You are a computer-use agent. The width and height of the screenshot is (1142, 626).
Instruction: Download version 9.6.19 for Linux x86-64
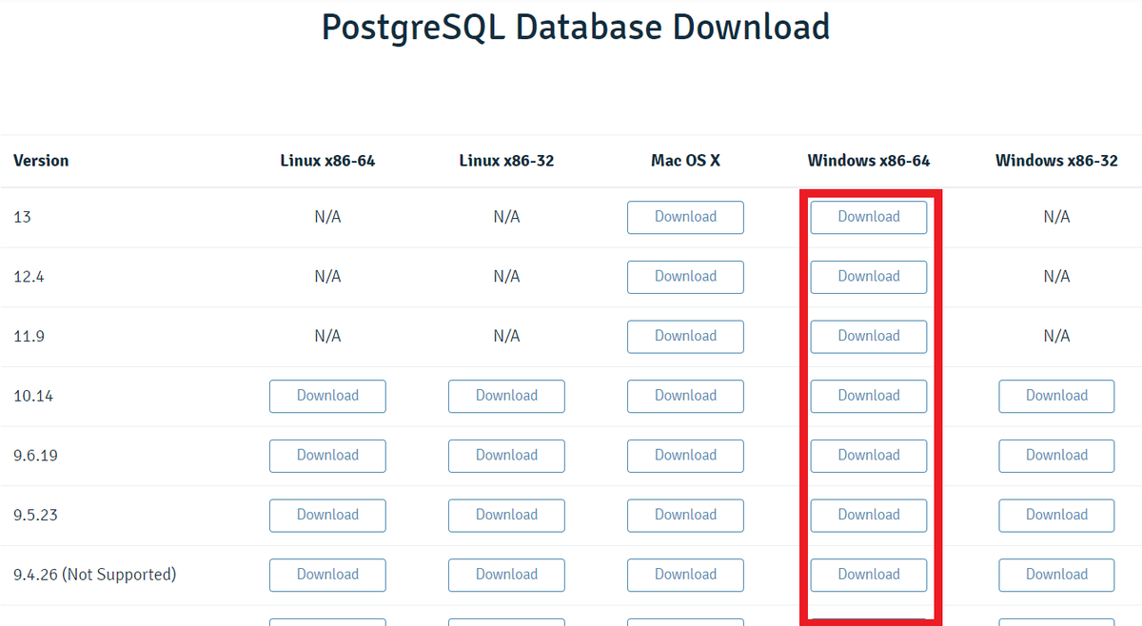click(327, 456)
